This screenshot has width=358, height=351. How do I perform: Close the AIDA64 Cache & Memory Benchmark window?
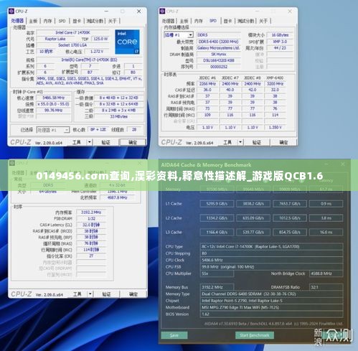point(343,164)
